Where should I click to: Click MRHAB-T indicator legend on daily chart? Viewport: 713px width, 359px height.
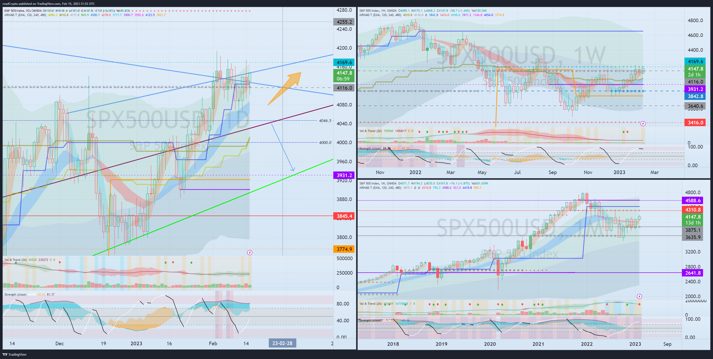[x=25, y=15]
